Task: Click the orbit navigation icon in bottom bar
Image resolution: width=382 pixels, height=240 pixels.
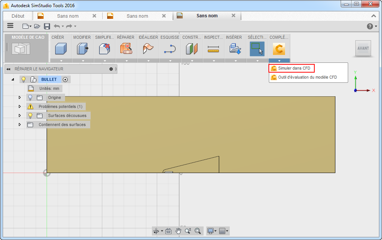Action: (x=156, y=231)
